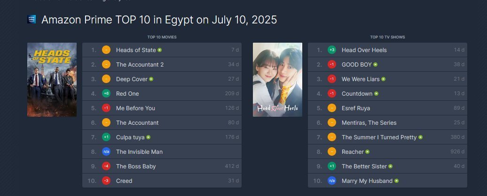Open the Head Over Heels poster image
487x196 pixels.
coord(277,80)
